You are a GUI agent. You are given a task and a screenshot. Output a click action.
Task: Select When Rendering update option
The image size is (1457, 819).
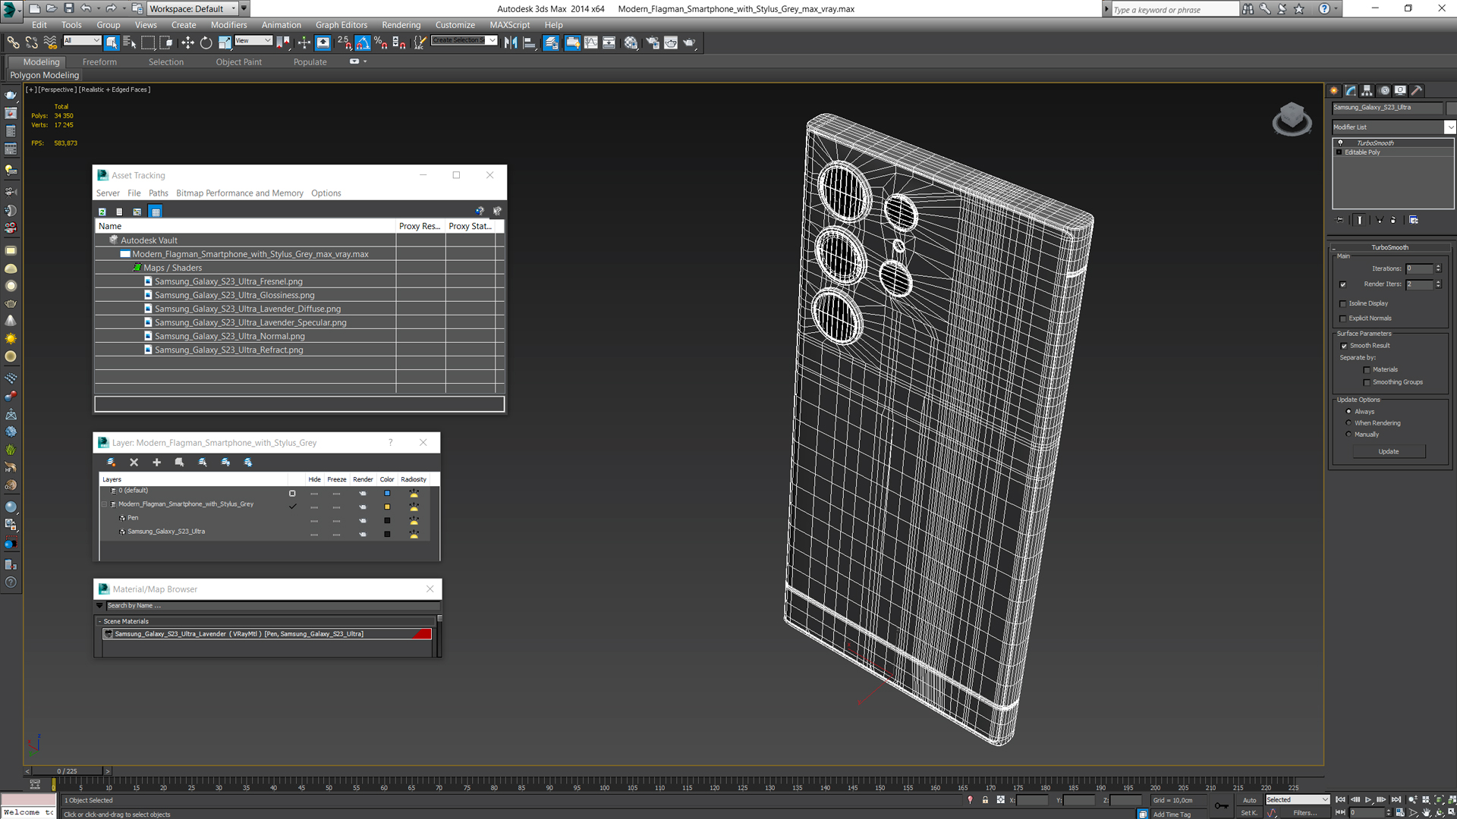(1348, 423)
